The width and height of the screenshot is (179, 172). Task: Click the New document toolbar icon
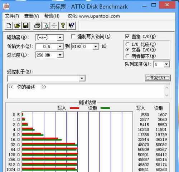pos(9,26)
